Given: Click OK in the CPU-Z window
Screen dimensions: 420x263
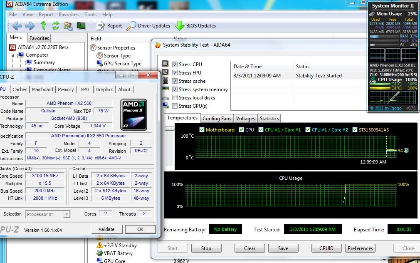Looking at the screenshot, I should click(141, 229).
